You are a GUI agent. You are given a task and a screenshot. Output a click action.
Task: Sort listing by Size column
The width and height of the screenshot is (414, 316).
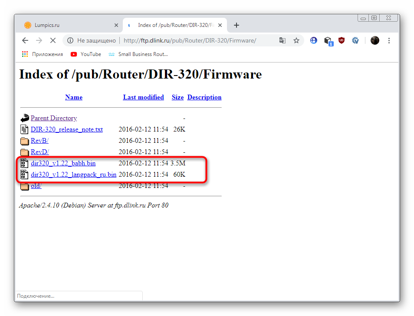click(x=177, y=97)
